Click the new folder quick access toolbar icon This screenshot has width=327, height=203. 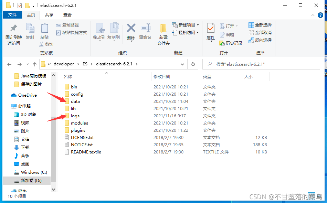[27, 6]
